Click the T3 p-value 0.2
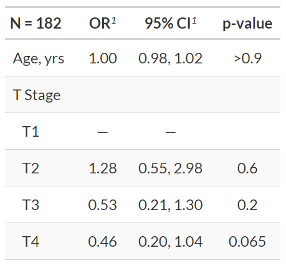The image size is (286, 266). [x=247, y=205]
